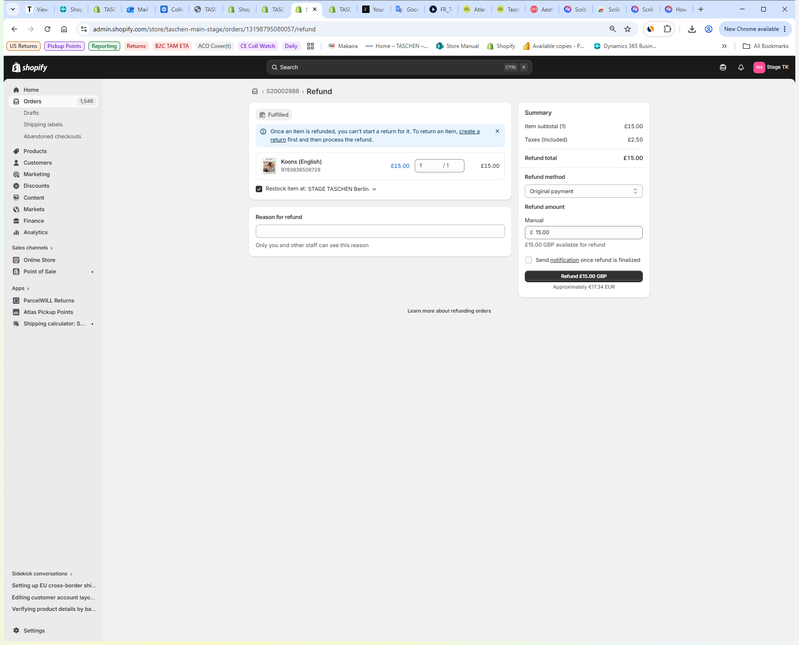This screenshot has height=645, width=799.
Task: Open Settings gear at sidebar bottom
Action: 16,631
